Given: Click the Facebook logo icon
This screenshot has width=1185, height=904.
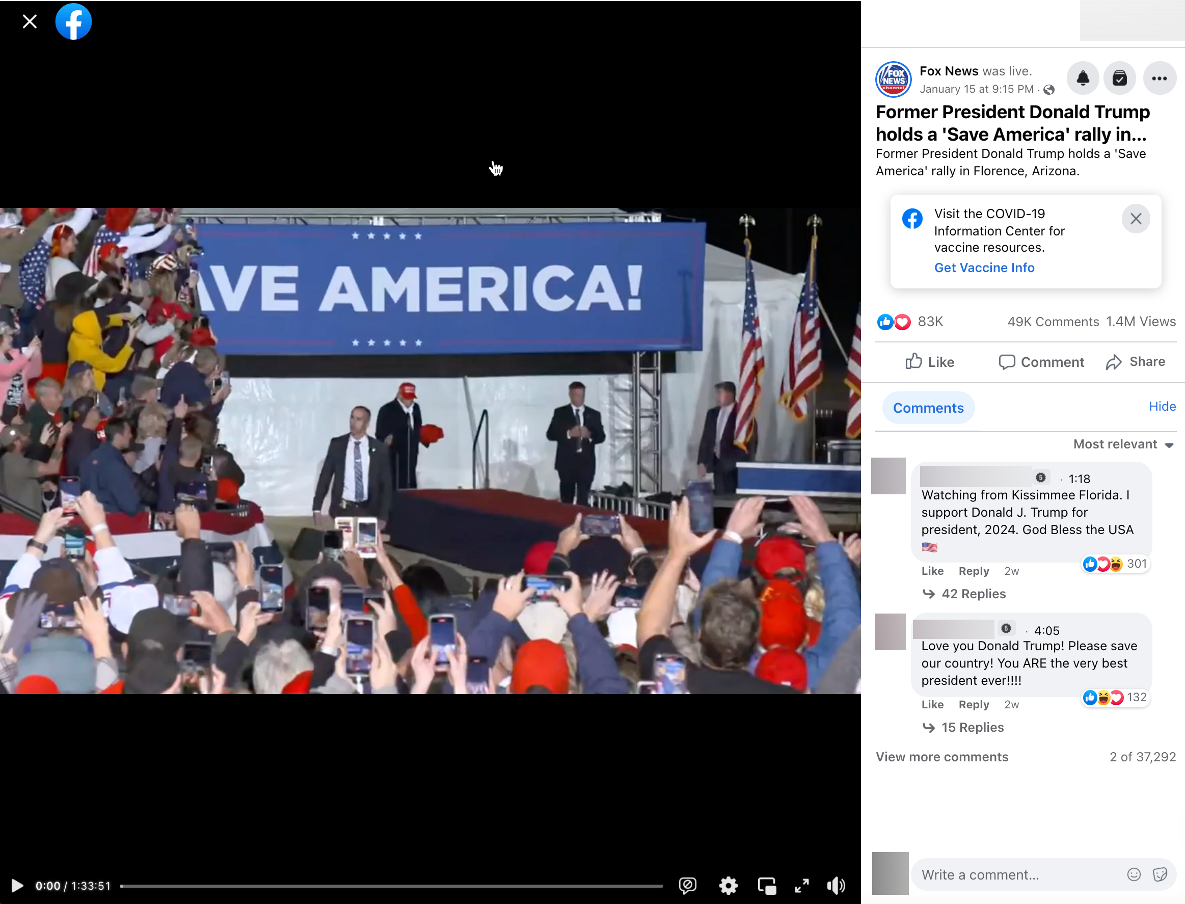Looking at the screenshot, I should pos(73,21).
